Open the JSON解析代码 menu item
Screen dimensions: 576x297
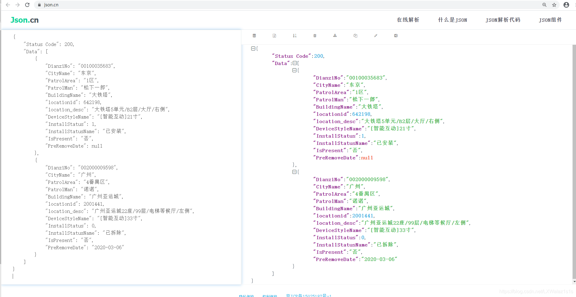coord(503,20)
